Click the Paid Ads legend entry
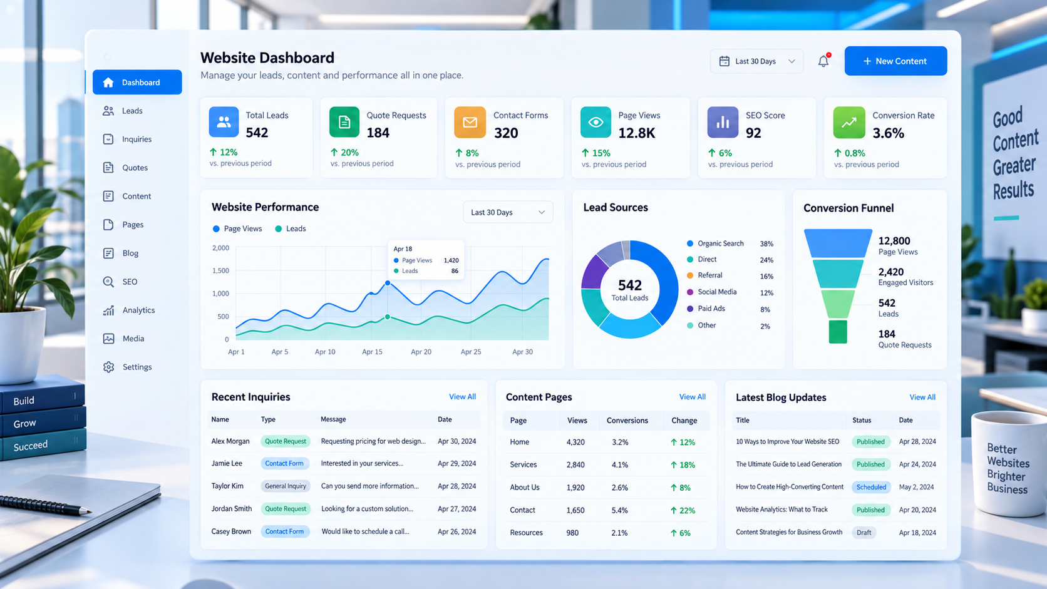This screenshot has width=1047, height=589. [730, 309]
